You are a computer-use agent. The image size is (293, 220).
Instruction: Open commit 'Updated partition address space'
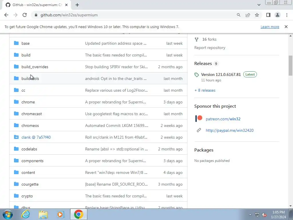[116, 44]
